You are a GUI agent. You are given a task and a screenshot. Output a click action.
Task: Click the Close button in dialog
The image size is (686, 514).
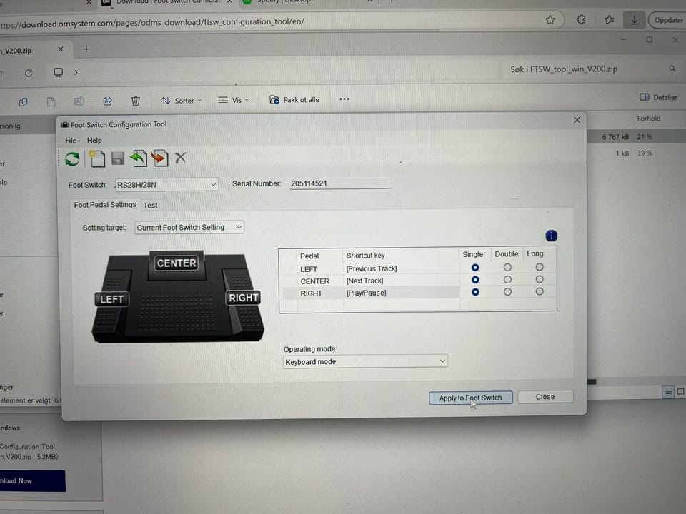pos(545,397)
